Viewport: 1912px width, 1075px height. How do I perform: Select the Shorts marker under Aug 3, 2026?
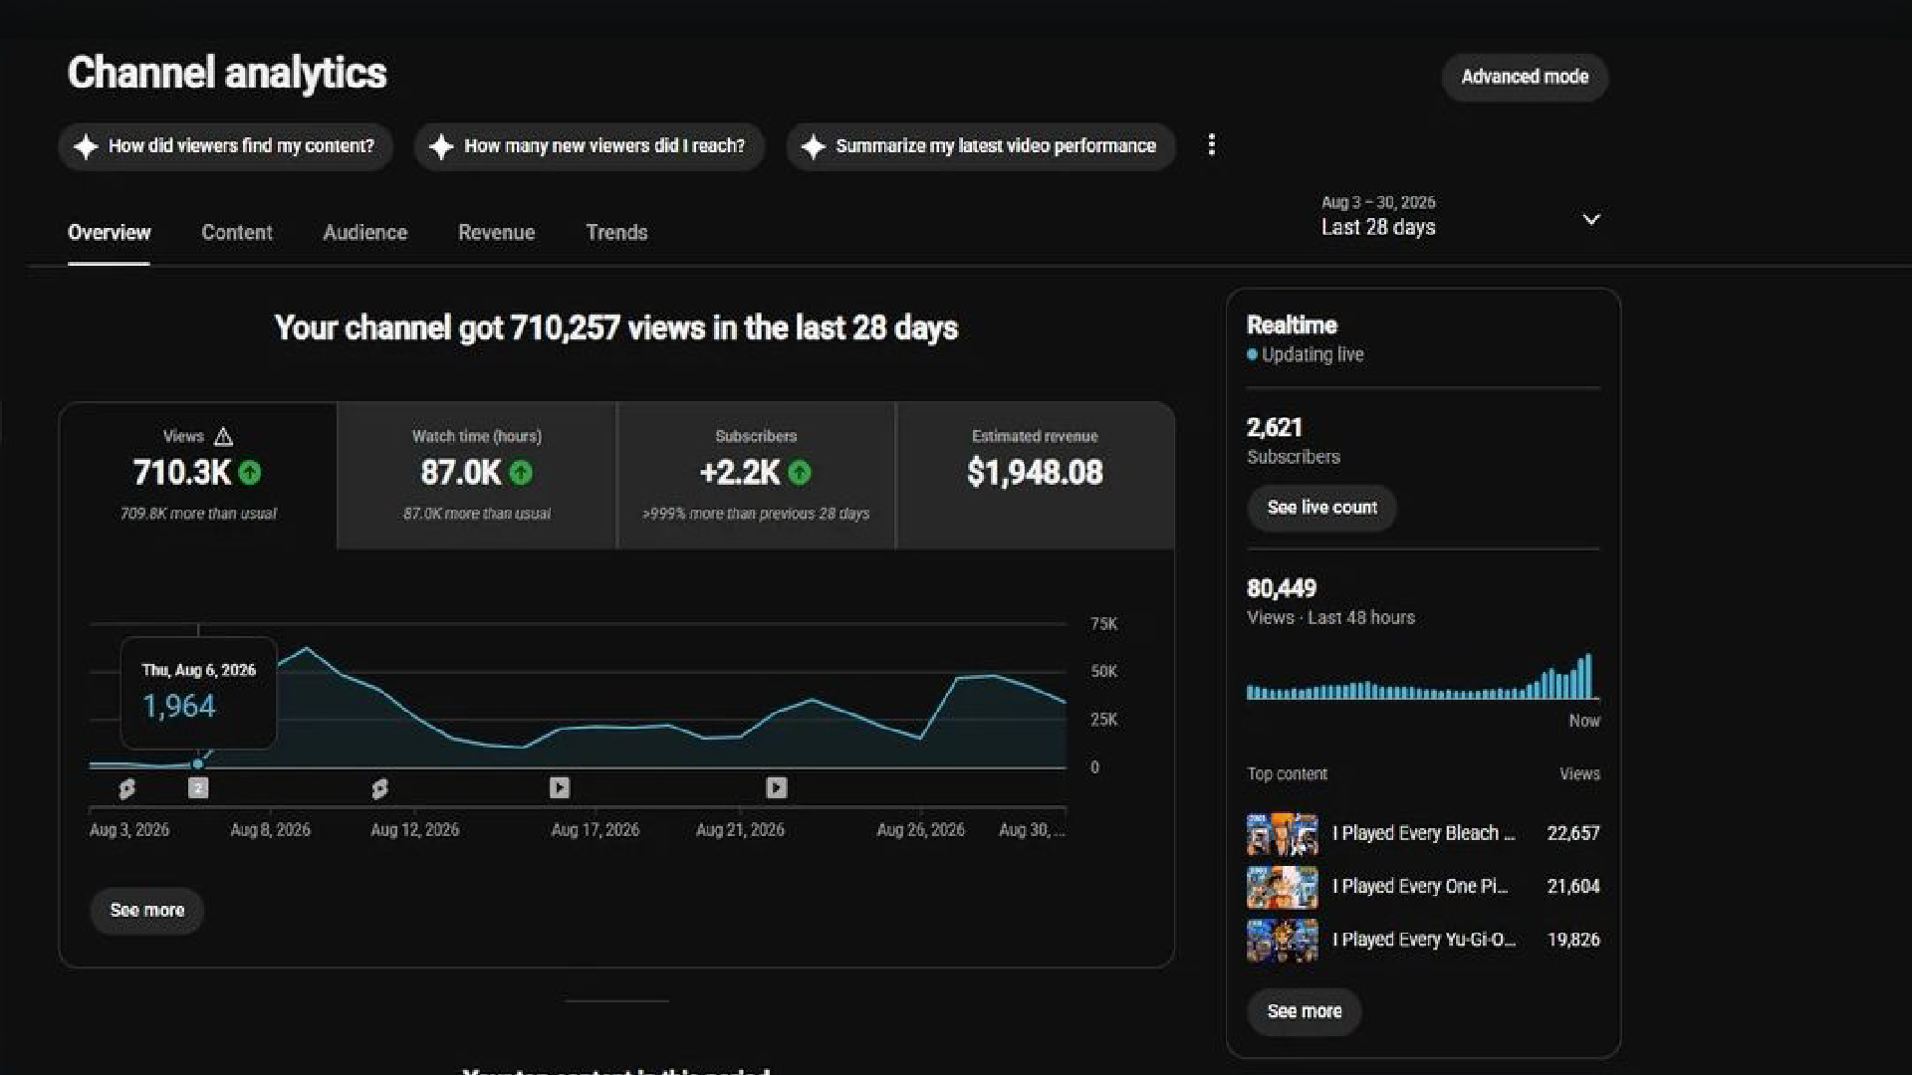click(x=127, y=789)
